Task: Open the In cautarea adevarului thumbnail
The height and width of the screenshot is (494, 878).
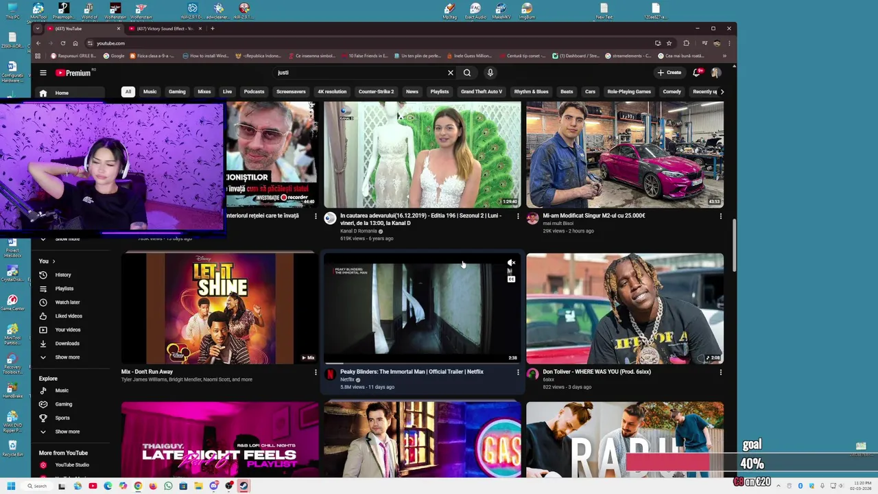Action: [422, 154]
